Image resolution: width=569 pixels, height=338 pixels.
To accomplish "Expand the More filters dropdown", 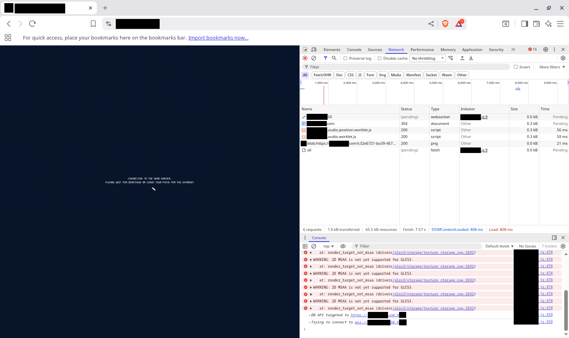I will (552, 67).
